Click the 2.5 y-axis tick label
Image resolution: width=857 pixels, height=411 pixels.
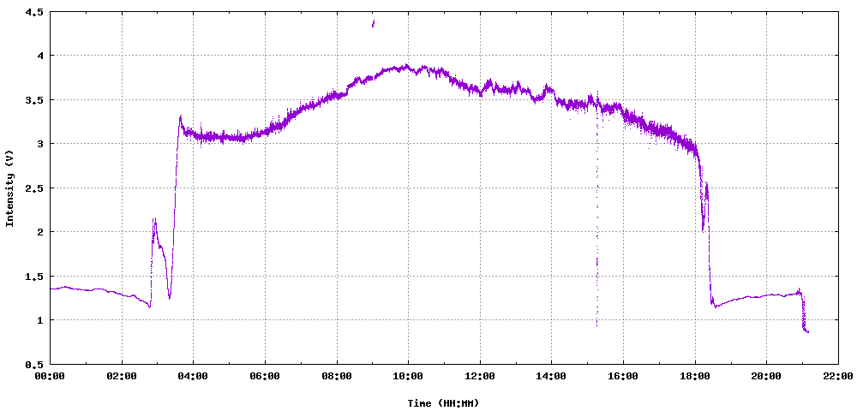tap(33, 188)
